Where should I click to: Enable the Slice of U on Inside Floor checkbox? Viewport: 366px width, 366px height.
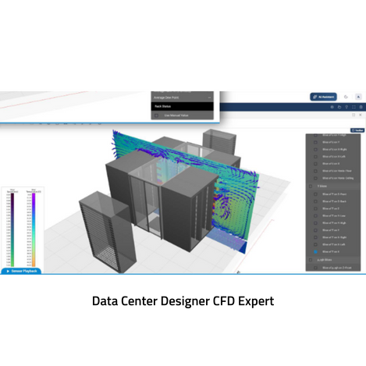tap(315, 171)
